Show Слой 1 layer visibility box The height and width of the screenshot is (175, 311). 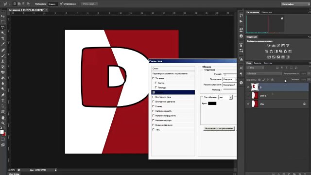coord(248,95)
